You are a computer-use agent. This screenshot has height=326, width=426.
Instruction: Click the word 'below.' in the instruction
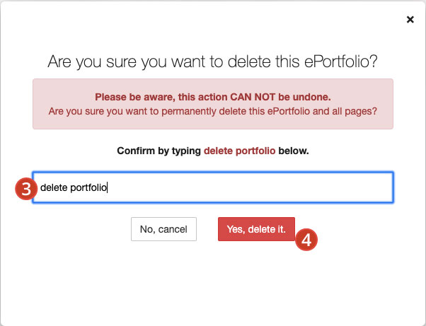pyautogui.click(x=294, y=151)
